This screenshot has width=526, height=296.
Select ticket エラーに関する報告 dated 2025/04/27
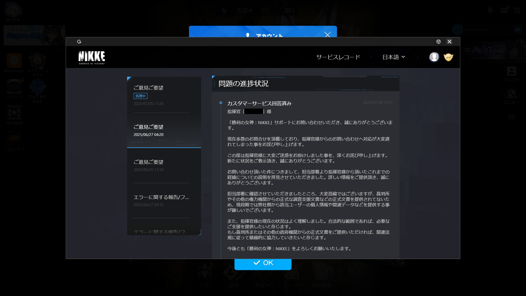164,201
